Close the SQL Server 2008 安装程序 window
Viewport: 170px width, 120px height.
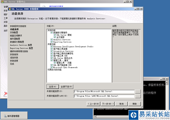click(141, 9)
